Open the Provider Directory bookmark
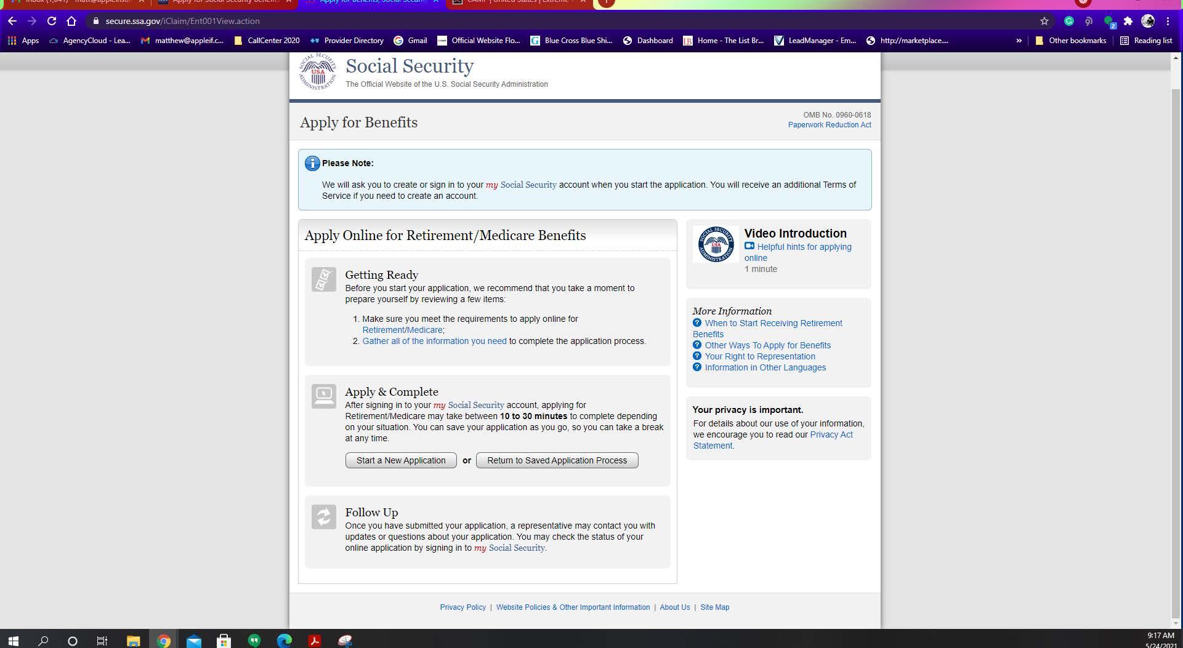1183x648 pixels. (x=347, y=41)
